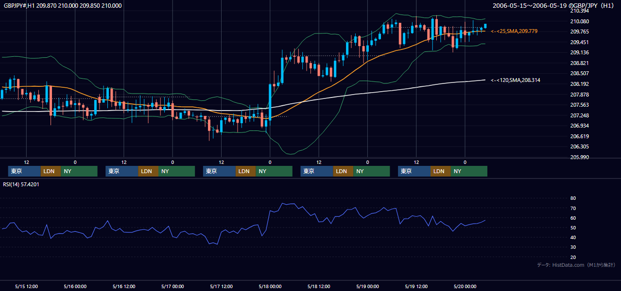Click price axis label 206.305
Image resolution: width=621 pixels, height=291 pixels.
(x=579, y=146)
